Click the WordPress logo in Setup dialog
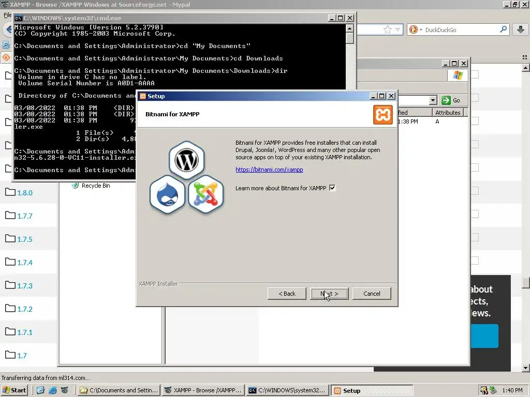Viewport: 530px width, 397px height. point(186,160)
